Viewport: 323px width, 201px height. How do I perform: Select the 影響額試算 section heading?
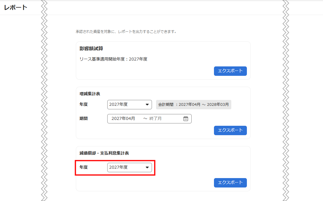pyautogui.click(x=91, y=48)
